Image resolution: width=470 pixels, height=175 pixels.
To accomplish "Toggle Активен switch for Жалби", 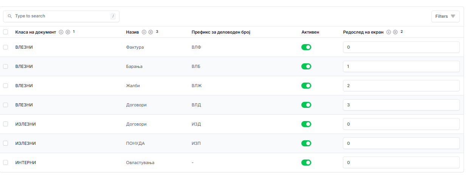I will click(306, 86).
